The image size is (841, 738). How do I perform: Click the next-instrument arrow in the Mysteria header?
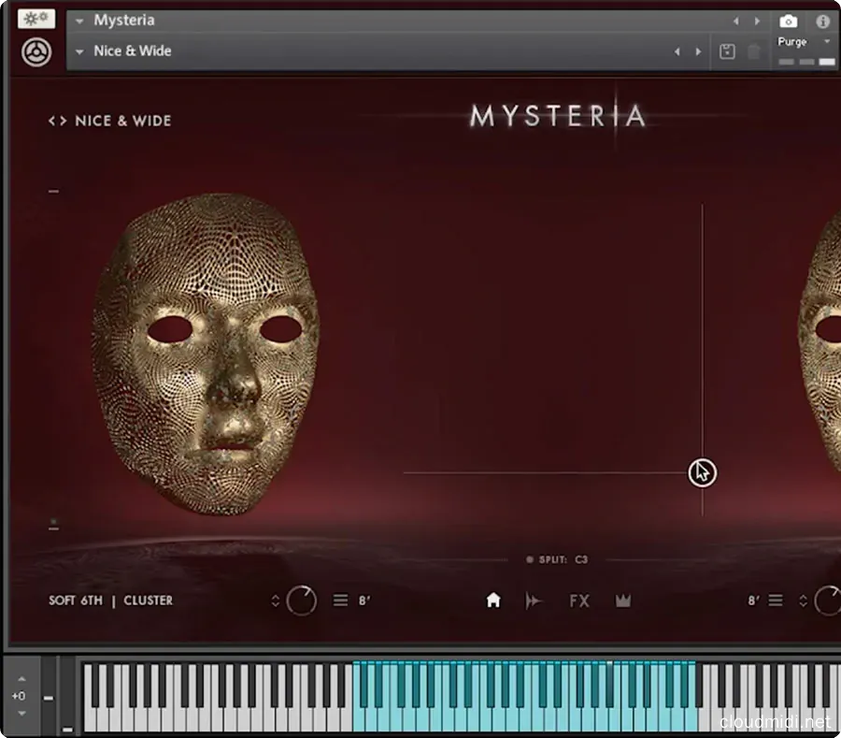click(757, 20)
